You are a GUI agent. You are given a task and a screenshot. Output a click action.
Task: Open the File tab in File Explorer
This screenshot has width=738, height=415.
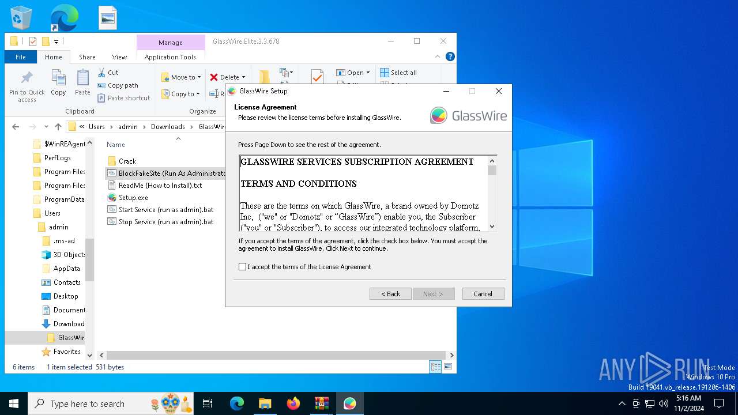click(21, 57)
